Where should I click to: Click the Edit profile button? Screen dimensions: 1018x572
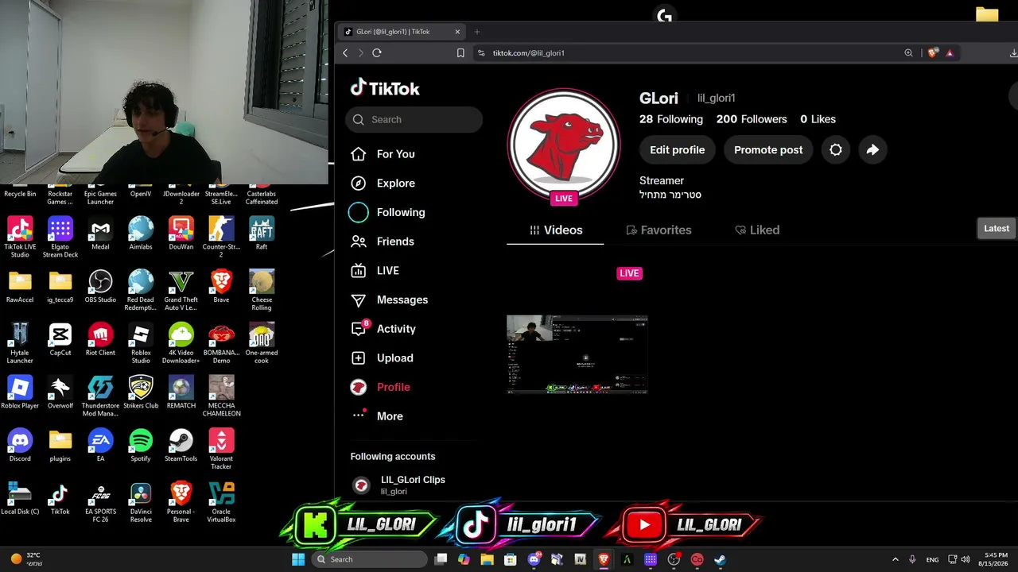(678, 150)
